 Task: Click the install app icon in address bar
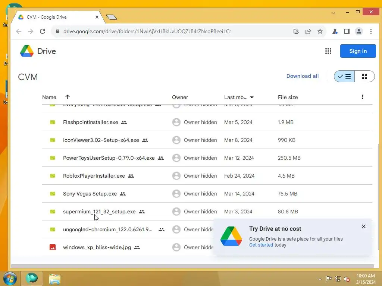296,31
